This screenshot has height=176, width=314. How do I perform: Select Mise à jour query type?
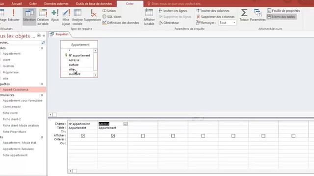pos(66,18)
